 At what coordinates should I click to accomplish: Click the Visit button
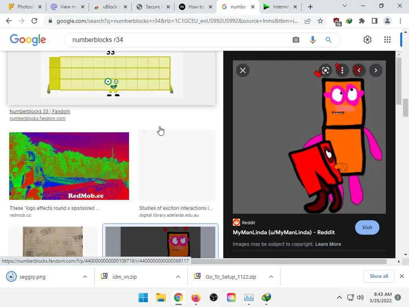pyautogui.click(x=367, y=227)
